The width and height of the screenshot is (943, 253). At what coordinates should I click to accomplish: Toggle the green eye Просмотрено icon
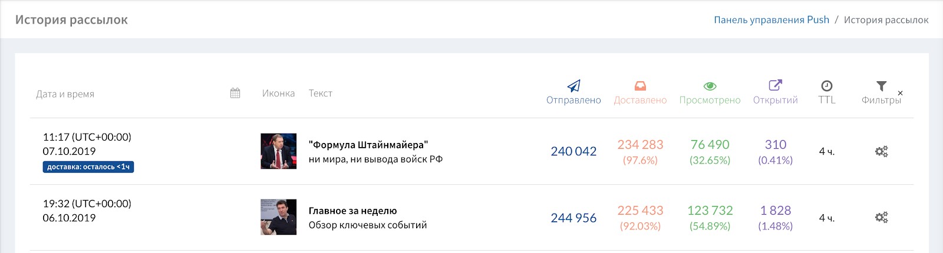point(710,86)
